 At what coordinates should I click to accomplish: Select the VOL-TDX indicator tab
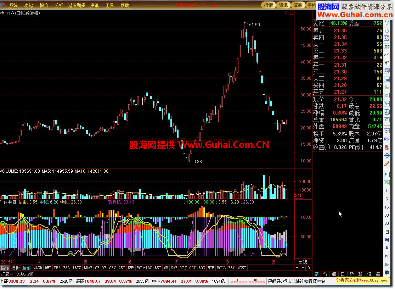144,268
